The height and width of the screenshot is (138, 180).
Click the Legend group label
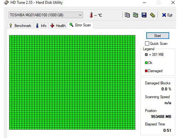(x=149, y=49)
